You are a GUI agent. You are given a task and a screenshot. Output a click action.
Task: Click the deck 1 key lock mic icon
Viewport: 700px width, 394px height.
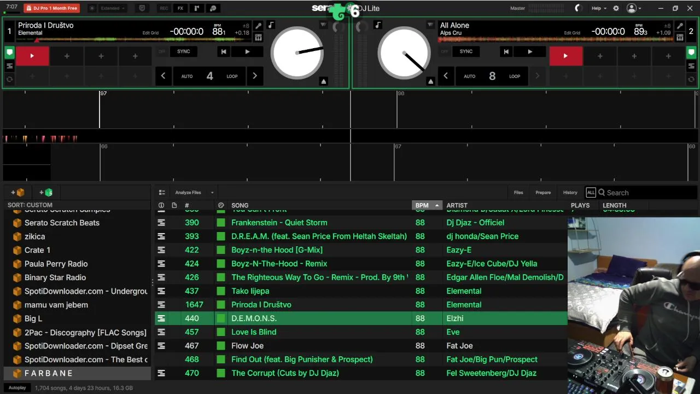[258, 26]
